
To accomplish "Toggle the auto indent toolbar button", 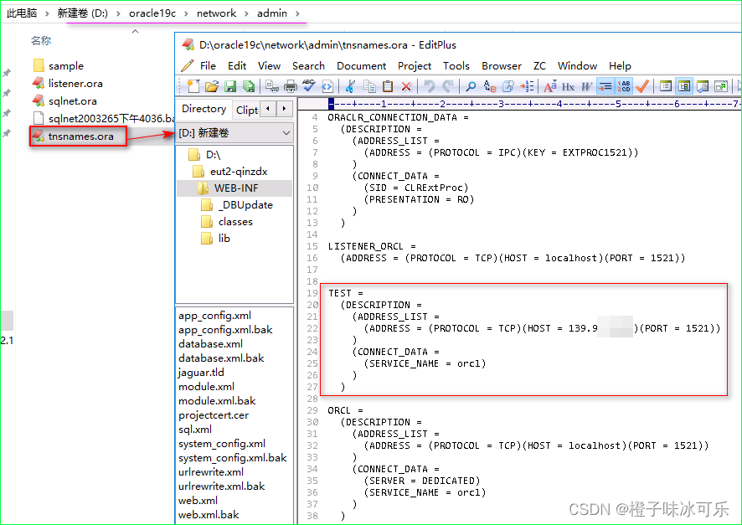I will click(x=605, y=86).
